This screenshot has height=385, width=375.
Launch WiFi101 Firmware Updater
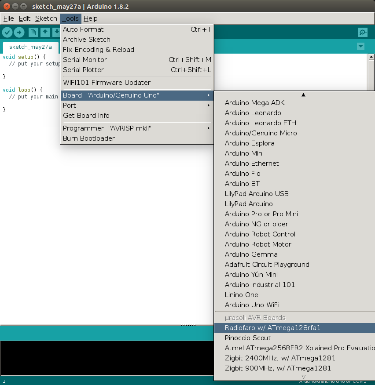(137, 83)
